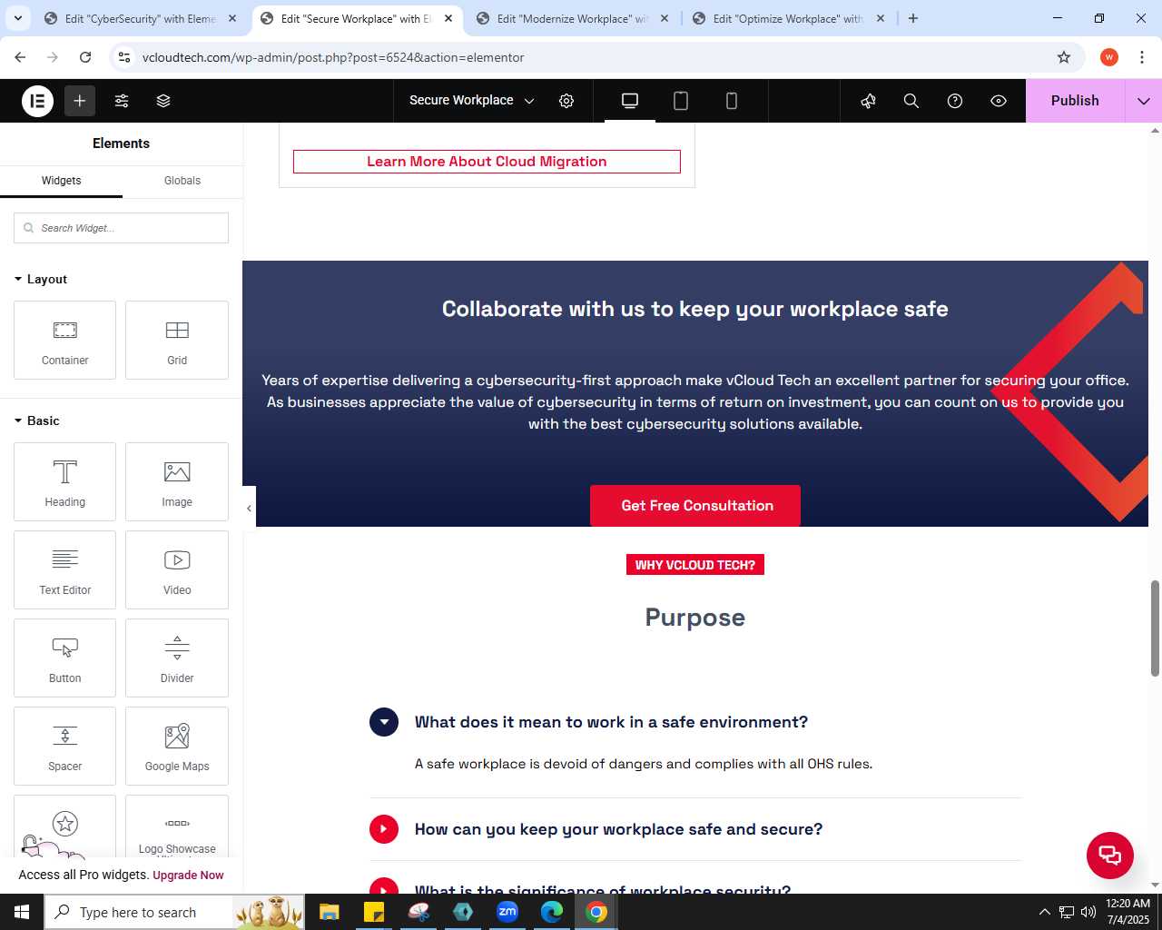
Task: Open the Structure layers icon
Action: tap(163, 101)
